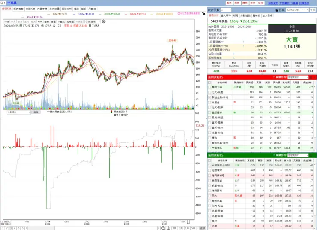The width and height of the screenshot is (317, 230).
Task: Click the 還原 button at bottom right
Action: pos(203,228)
